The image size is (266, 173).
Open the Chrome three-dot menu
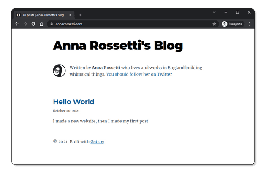pos(250,24)
